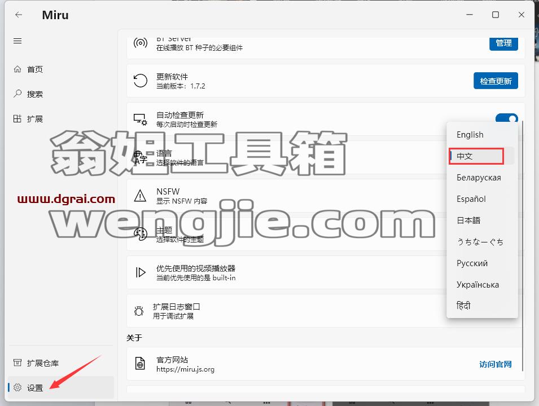Choose 日本語 in language list

pos(482,220)
